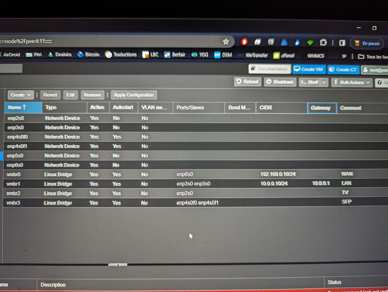This screenshot has height=292, width=388.
Task: Expand the Shell dropdown arrow
Action: tap(324, 82)
